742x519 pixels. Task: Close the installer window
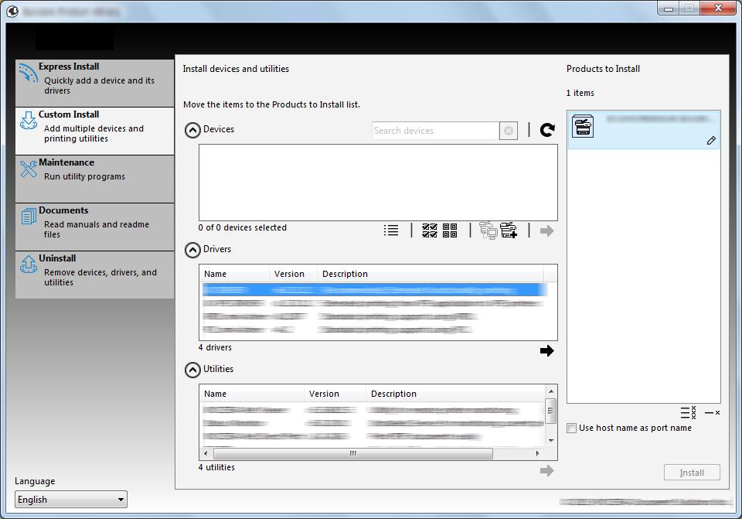pyautogui.click(x=718, y=8)
